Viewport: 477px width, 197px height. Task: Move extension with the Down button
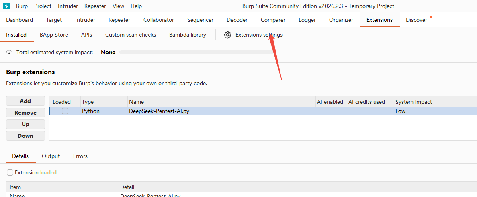tap(25, 136)
